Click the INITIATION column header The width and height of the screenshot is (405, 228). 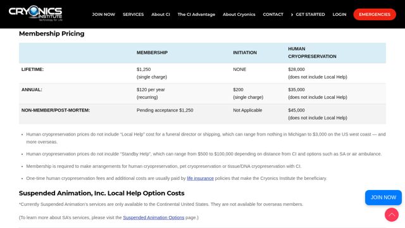245,53
